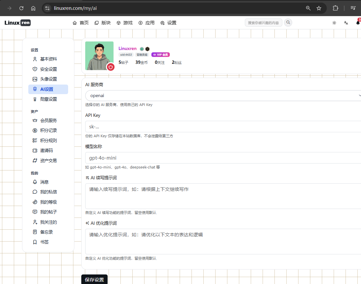The width and height of the screenshot is (361, 284).
Task: Click the AI 优化提示词 text area
Action: pos(223,242)
